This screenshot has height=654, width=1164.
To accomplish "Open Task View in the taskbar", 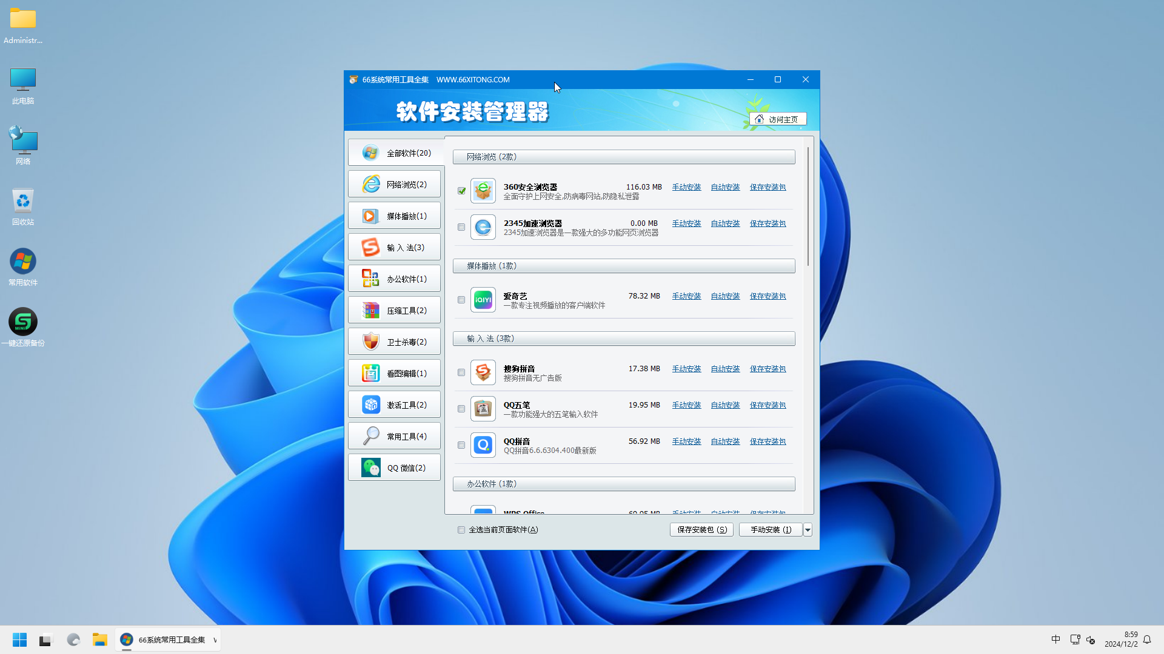I will pos(46,639).
